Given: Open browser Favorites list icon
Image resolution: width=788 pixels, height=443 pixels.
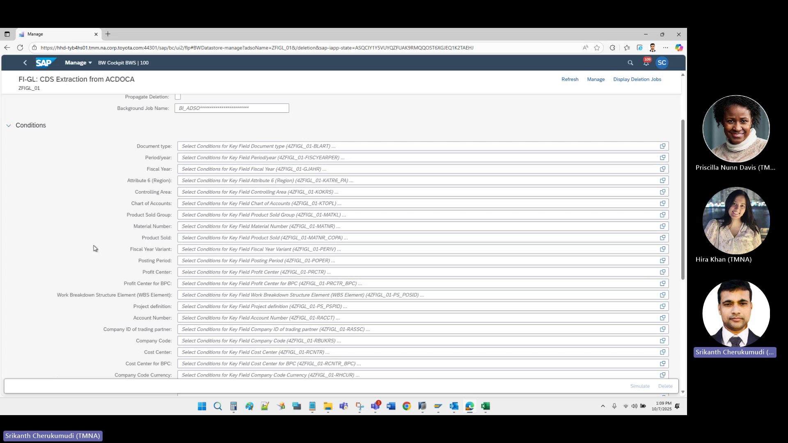Looking at the screenshot, I should [x=627, y=48].
